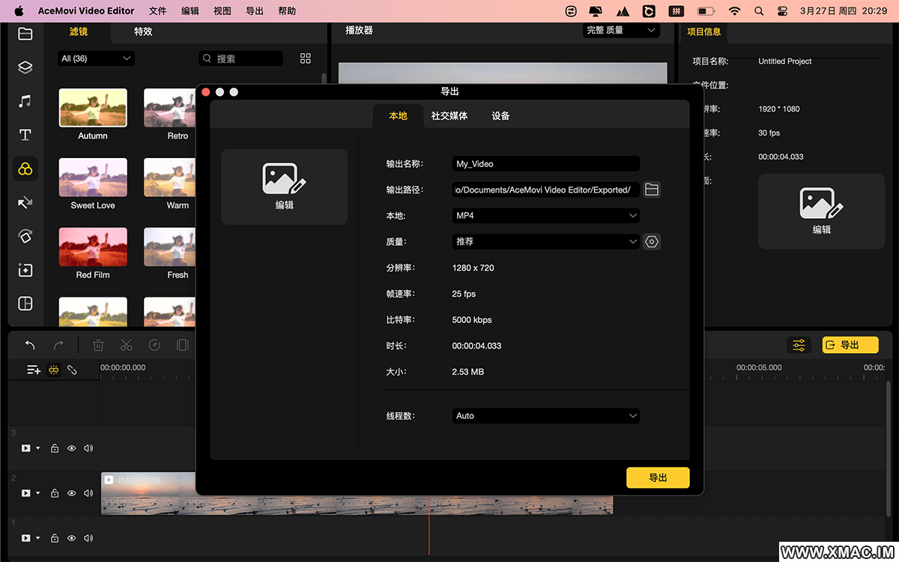Click the undo arrow in timeline toolbar
The image size is (899, 562).
pyautogui.click(x=30, y=345)
